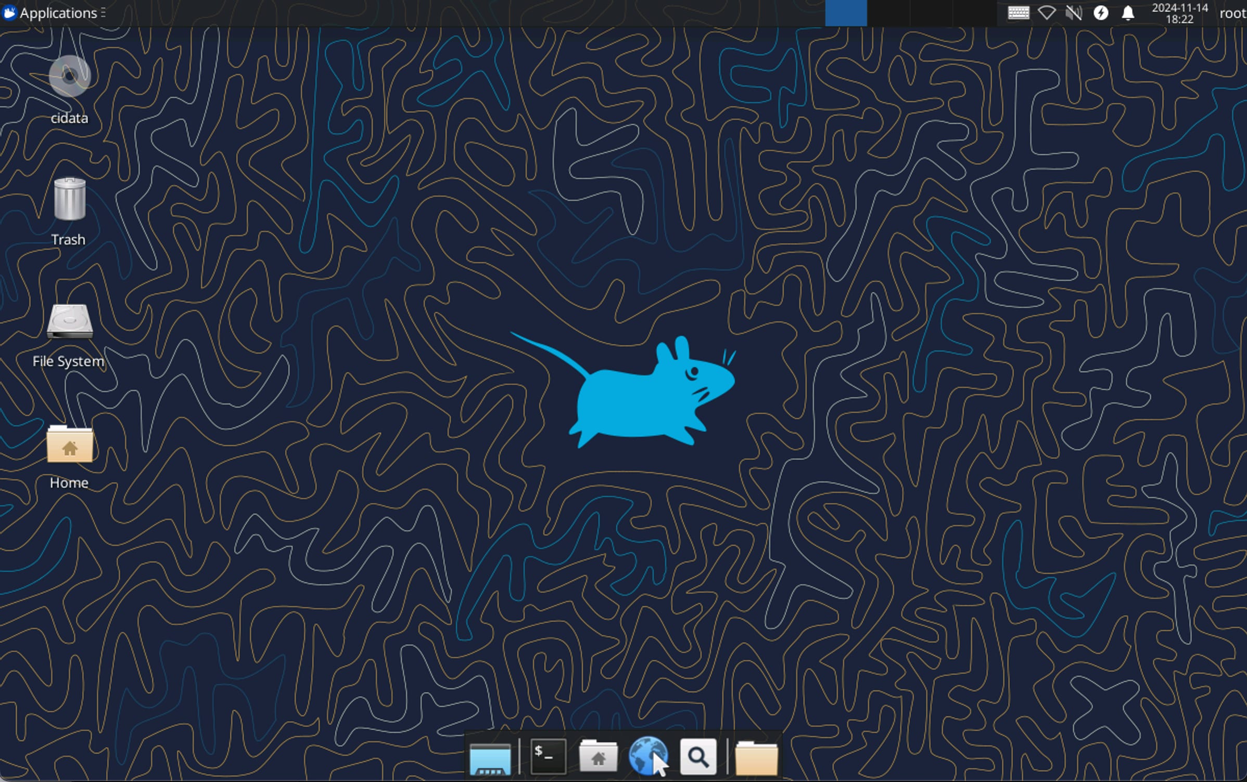Unmute the audio volume in system tray

tap(1074, 13)
